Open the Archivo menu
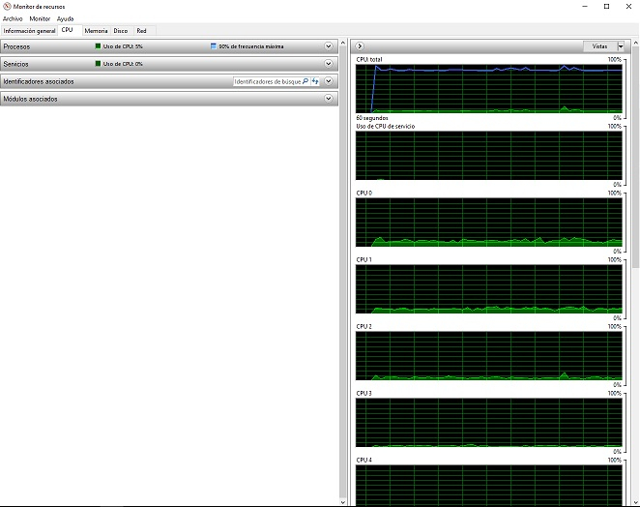The height and width of the screenshot is (507, 640). coord(13,18)
